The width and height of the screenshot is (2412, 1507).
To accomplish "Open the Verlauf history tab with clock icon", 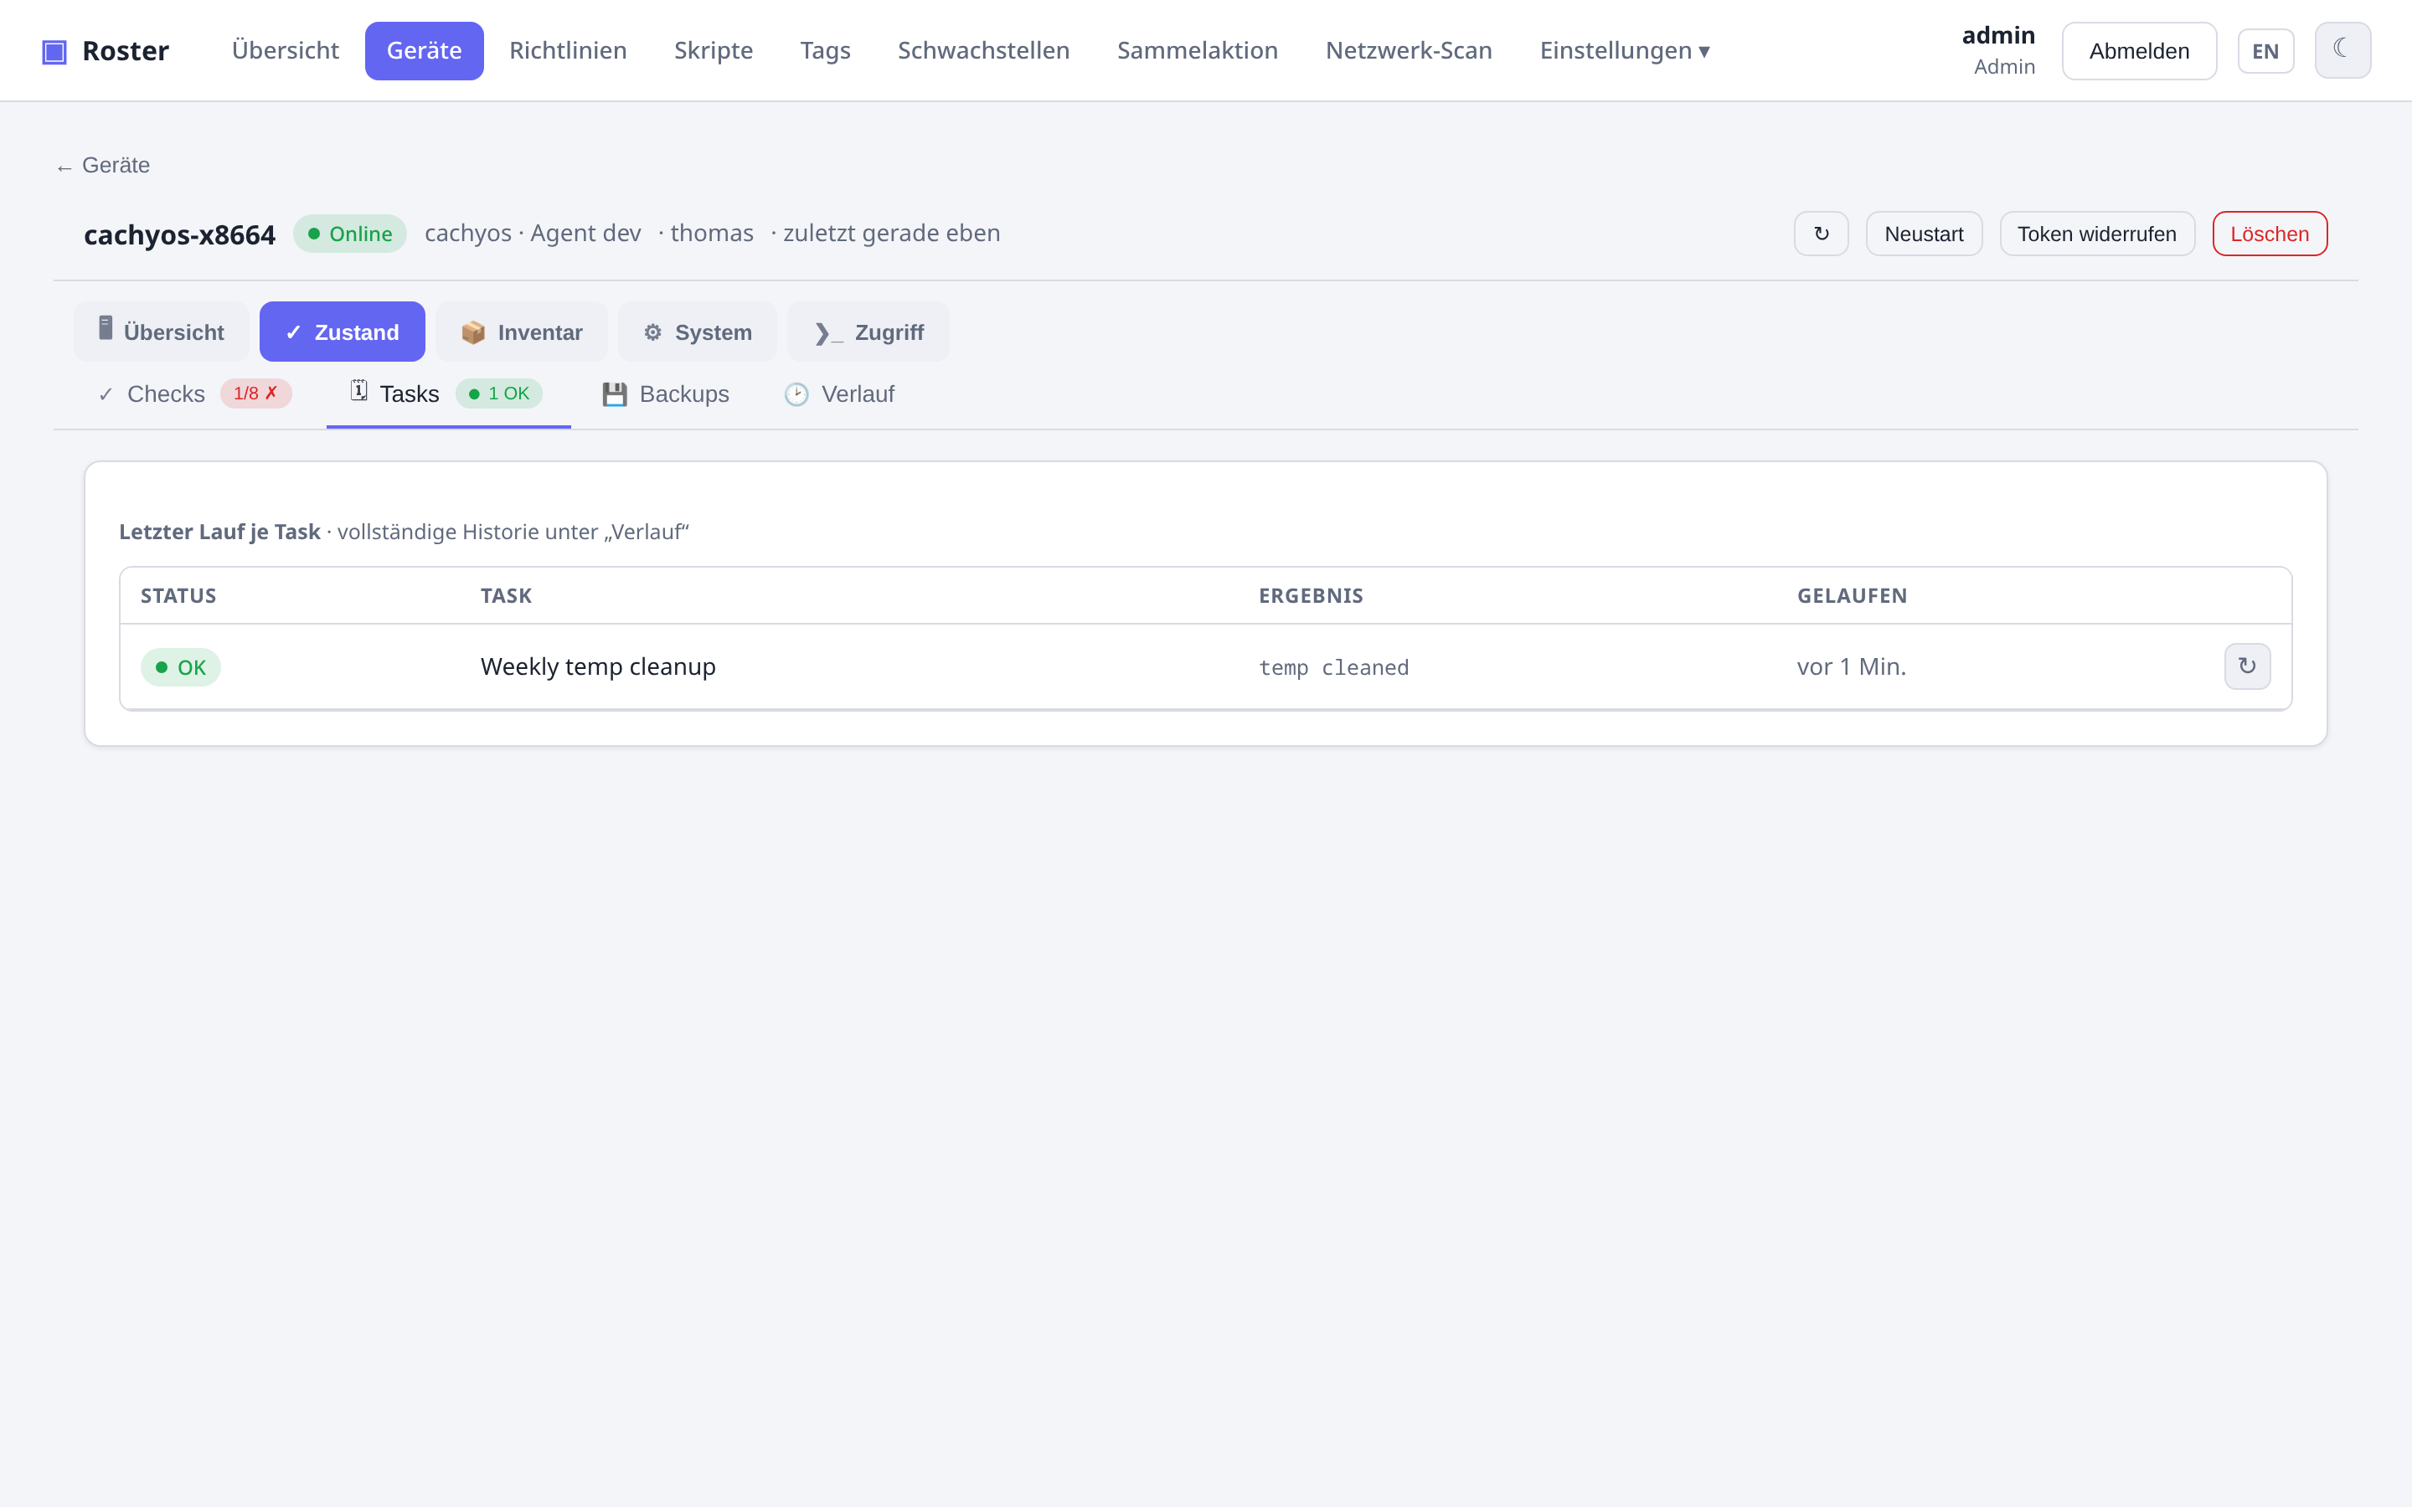I will [x=839, y=393].
